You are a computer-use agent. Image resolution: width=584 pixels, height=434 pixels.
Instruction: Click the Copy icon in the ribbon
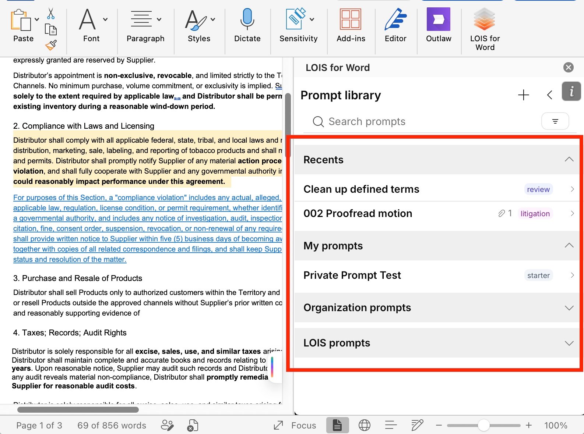point(50,29)
